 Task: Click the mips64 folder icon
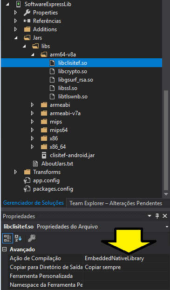point(44,130)
